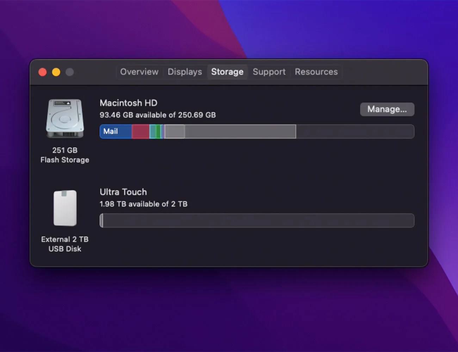Viewport: 458px width, 352px height.
Task: Click the "External 2 TB USB Disk" label
Action: [65, 244]
